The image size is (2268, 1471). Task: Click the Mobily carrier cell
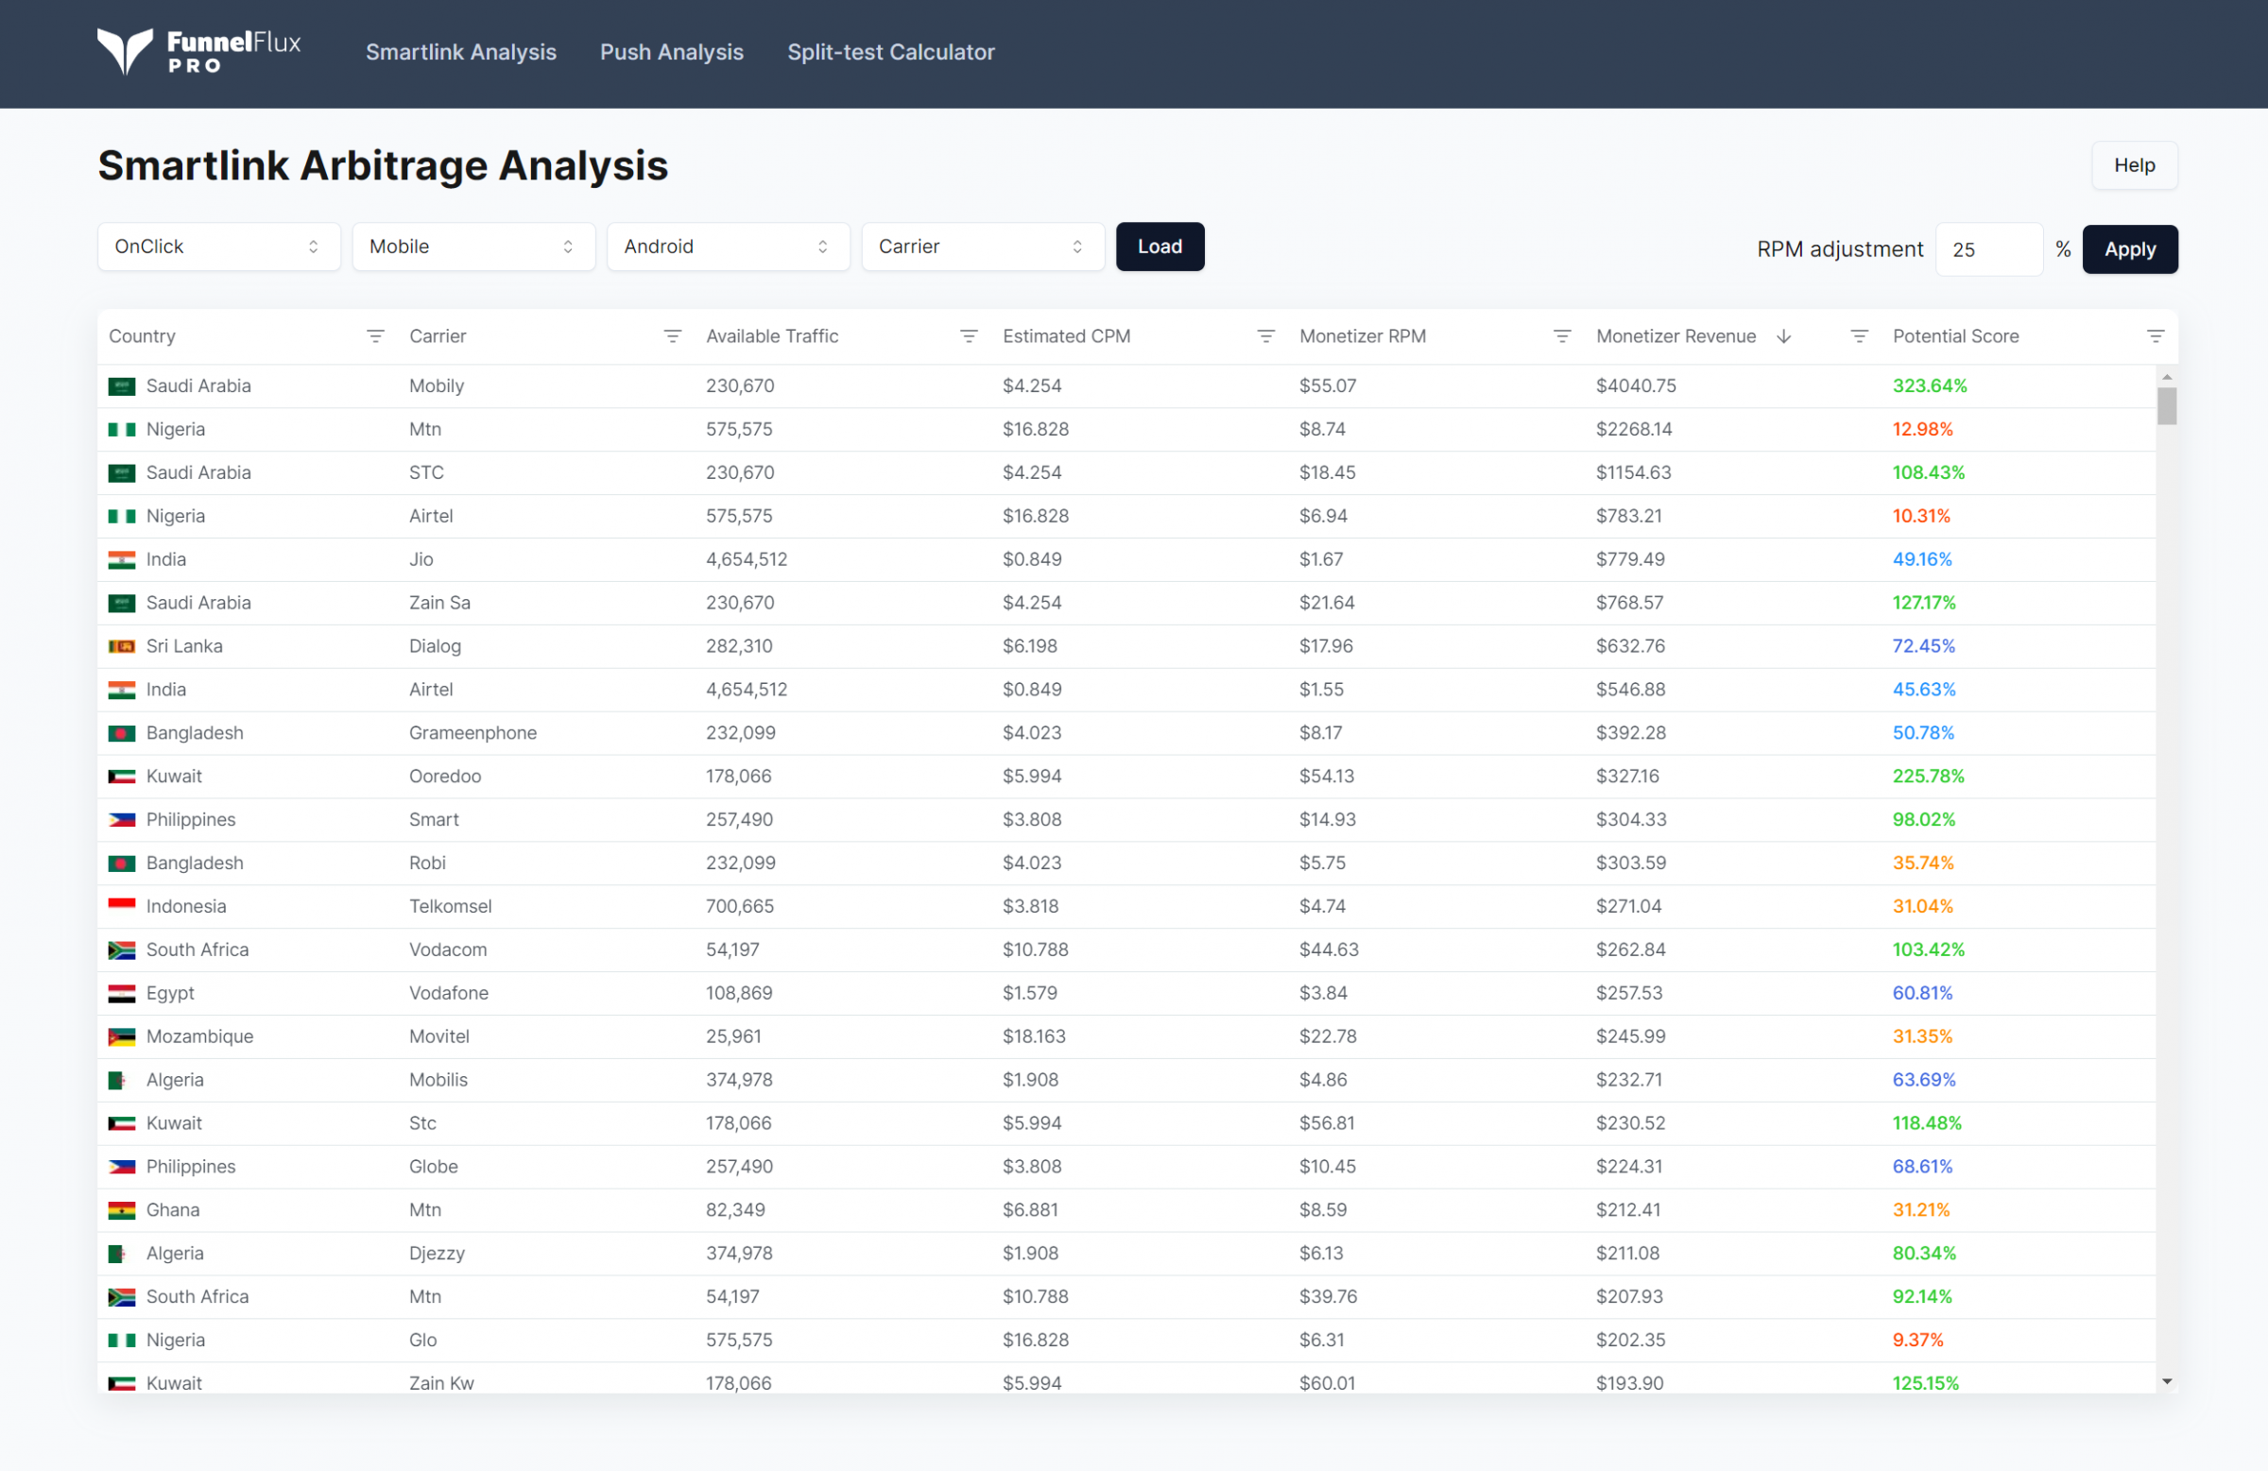click(x=437, y=385)
